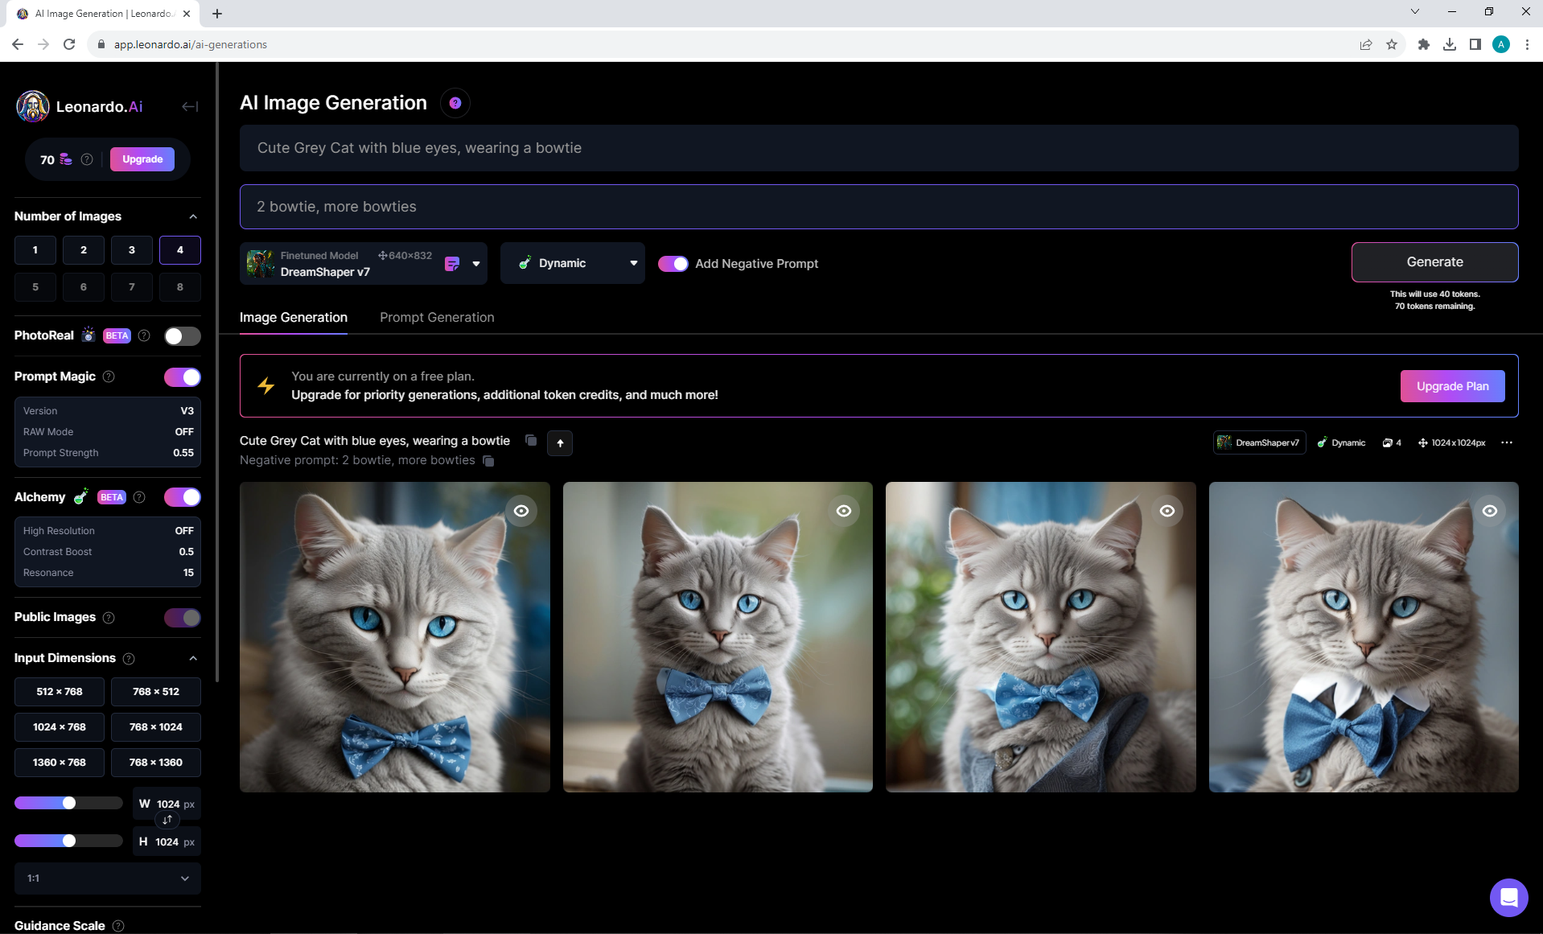Viewport: 1543px width, 934px height.
Task: Click eye icon on fourth cat image
Action: point(1490,511)
